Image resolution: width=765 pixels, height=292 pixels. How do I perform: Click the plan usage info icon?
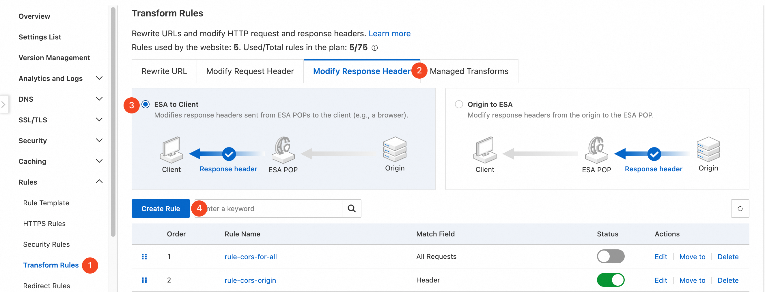pos(375,48)
